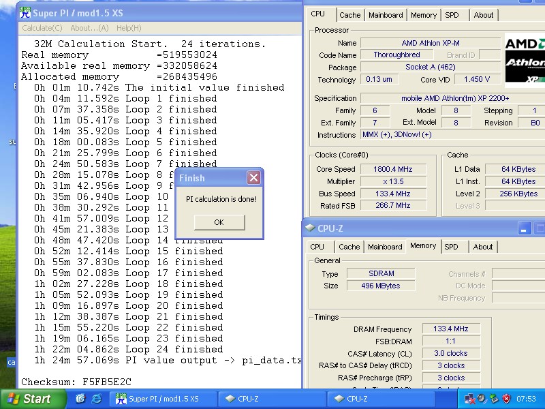Switch to Cache tab in upper CPU-Z
545x409 pixels.
click(349, 15)
